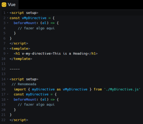Click the 'const' keyword on line 2
143x124 pixels.
(15, 18)
